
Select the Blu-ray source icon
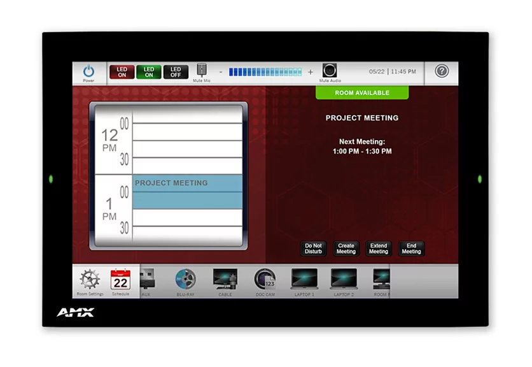(185, 279)
